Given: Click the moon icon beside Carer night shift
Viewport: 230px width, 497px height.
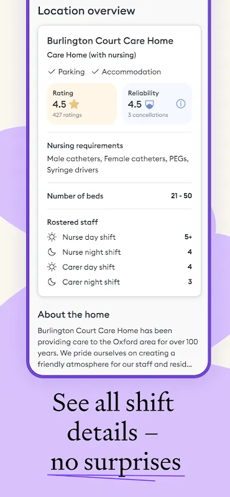Looking at the screenshot, I should point(52,282).
